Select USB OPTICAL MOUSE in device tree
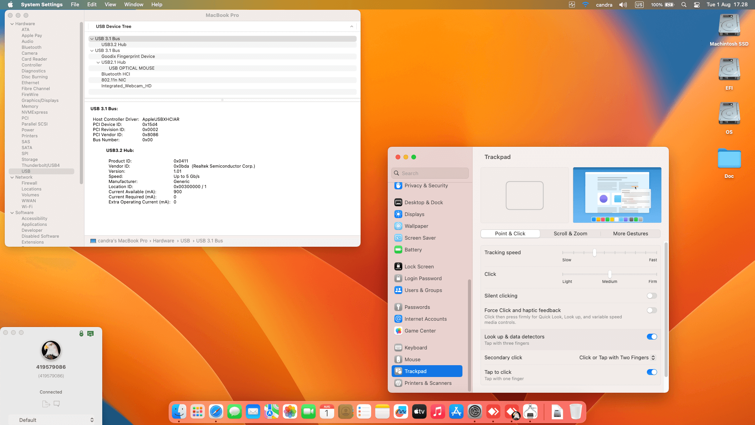755x425 pixels. 132,68
